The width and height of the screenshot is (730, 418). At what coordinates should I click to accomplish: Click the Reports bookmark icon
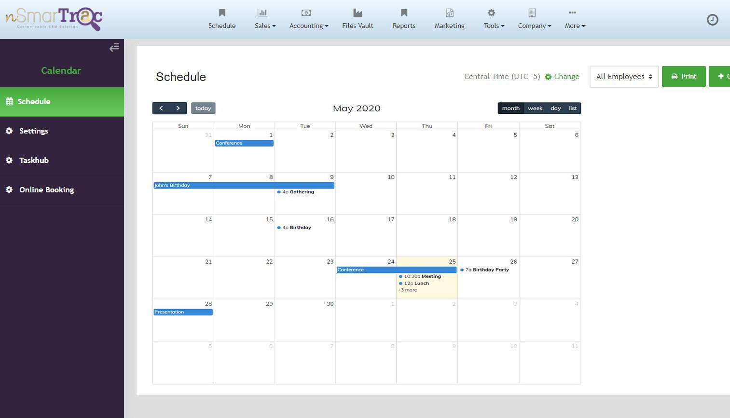[404, 13]
